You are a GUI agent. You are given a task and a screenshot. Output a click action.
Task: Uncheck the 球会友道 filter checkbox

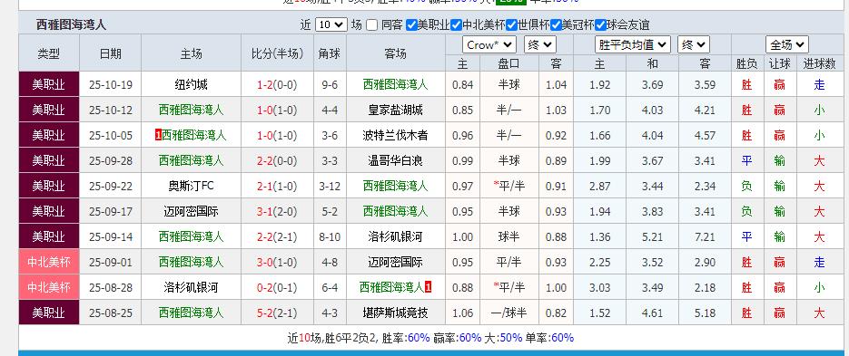(x=600, y=24)
